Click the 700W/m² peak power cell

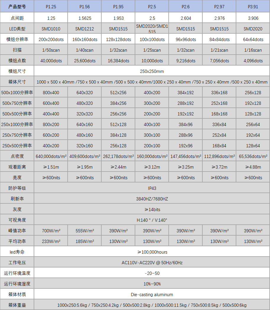(x=51, y=231)
